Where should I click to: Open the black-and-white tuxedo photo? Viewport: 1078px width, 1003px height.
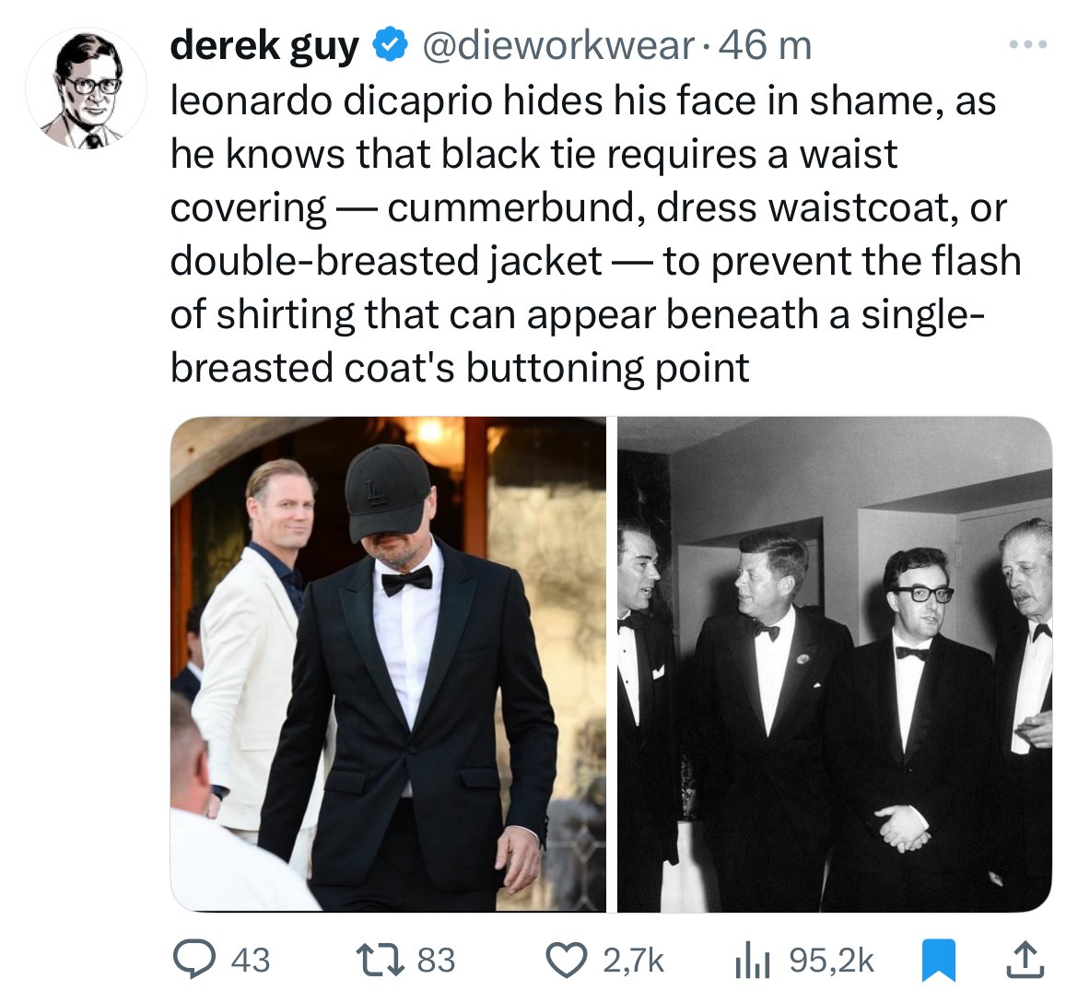[834, 664]
